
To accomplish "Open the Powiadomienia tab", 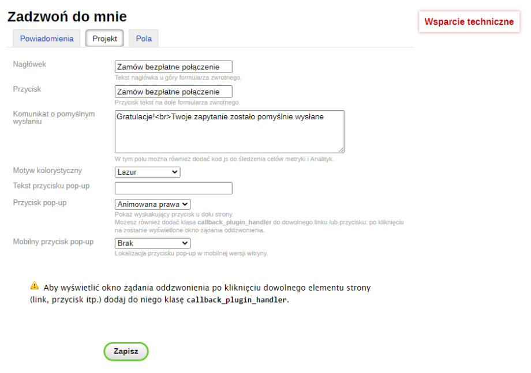I will point(47,39).
